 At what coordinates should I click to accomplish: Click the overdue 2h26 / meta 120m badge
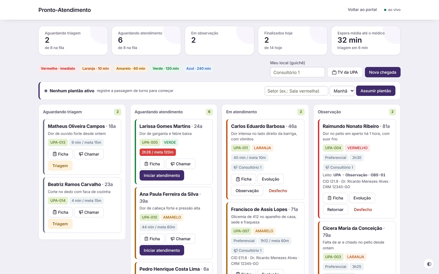coord(158,152)
